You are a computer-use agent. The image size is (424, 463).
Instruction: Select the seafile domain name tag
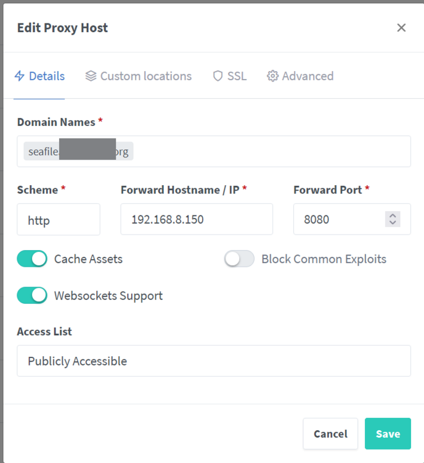click(78, 151)
